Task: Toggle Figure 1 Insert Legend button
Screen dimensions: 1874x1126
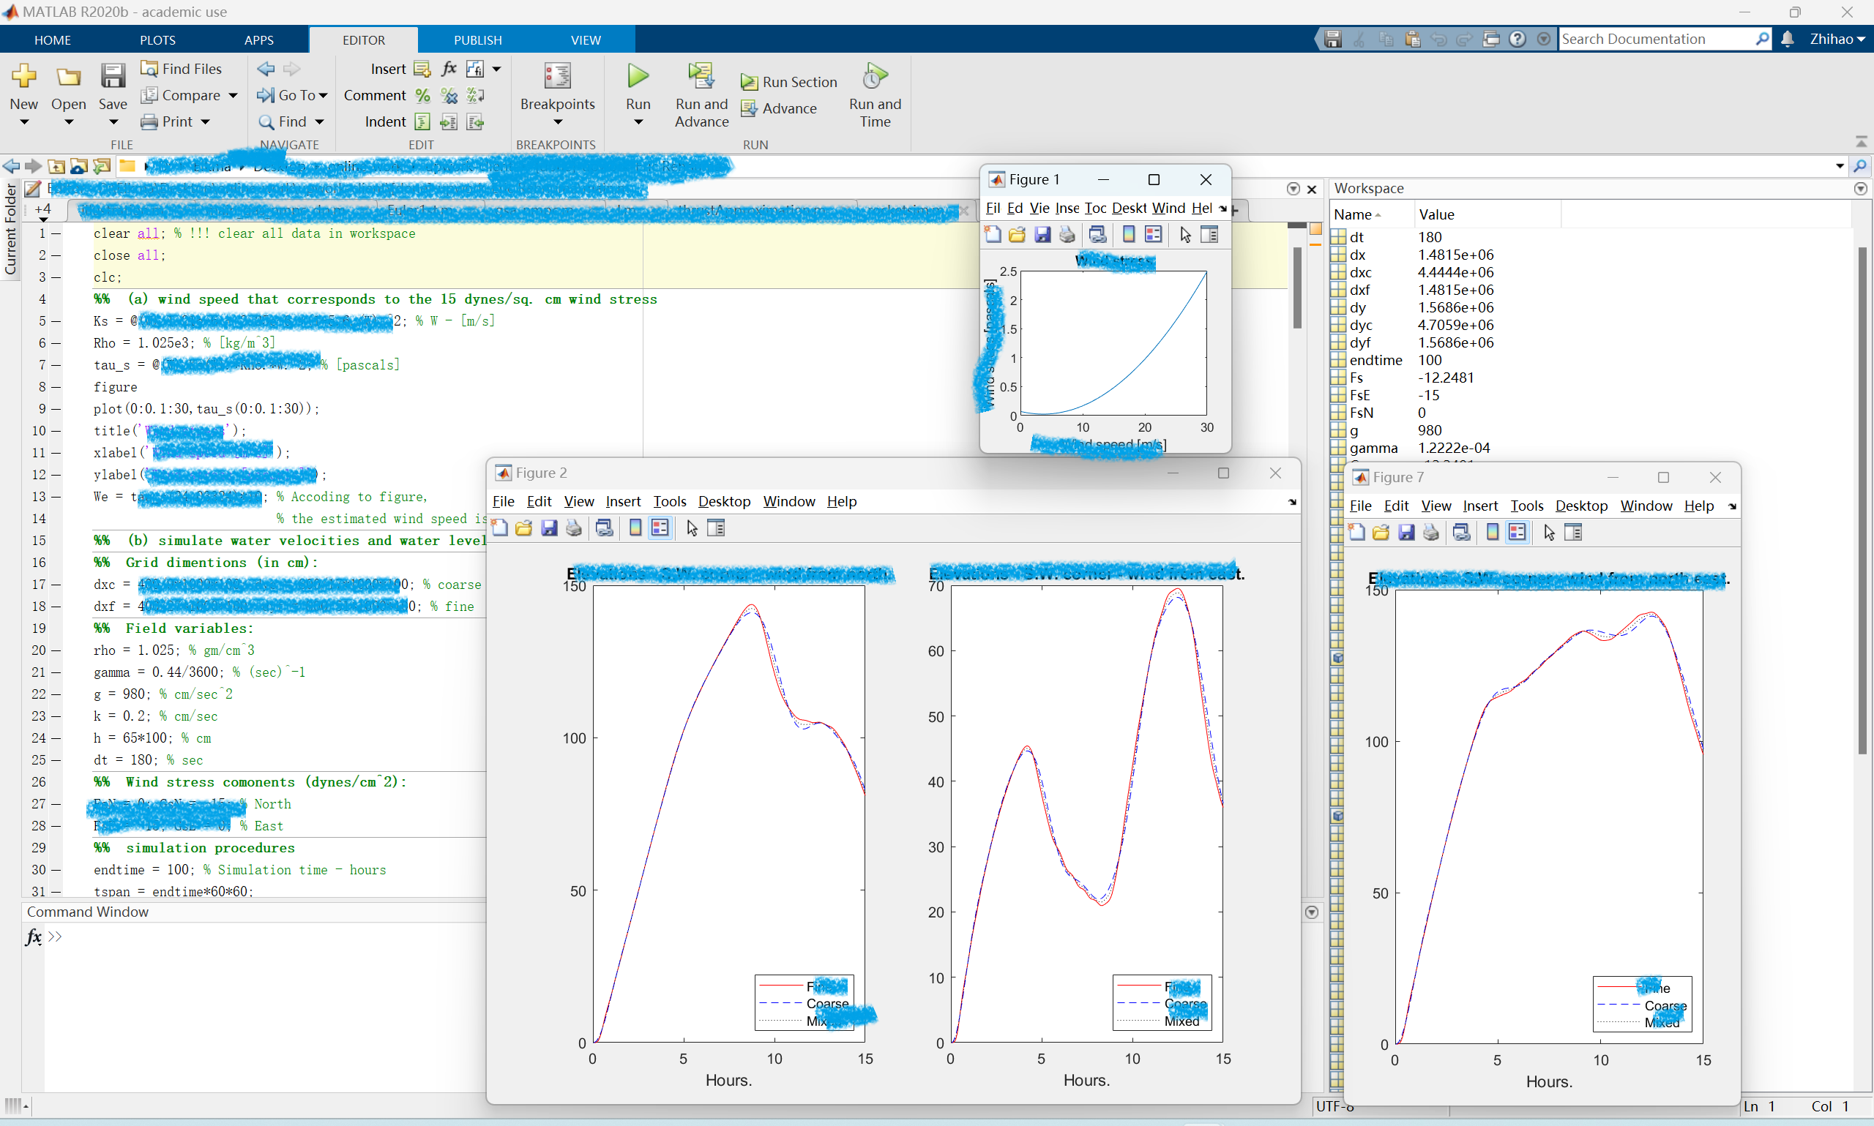Action: [1153, 234]
